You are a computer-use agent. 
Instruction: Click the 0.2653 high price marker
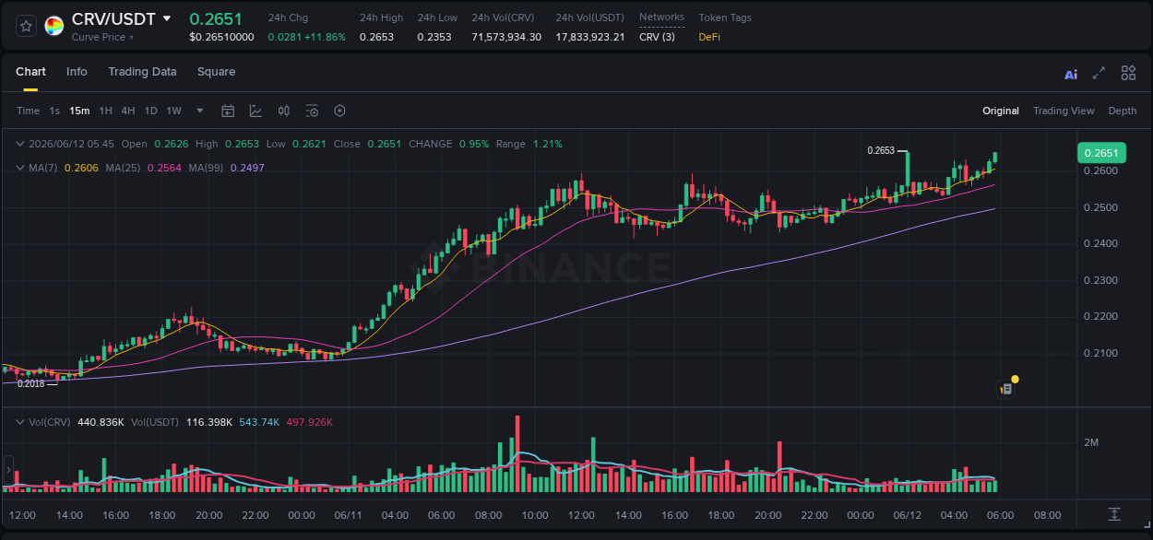881,150
